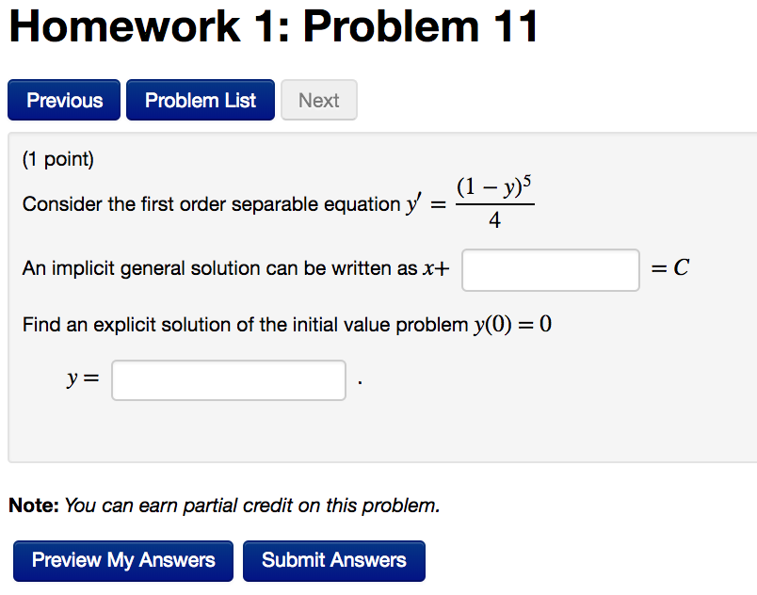Screen dimensions: 757x595
Task: Click 'Consider the first order separable equation' text
Action: tap(212, 204)
